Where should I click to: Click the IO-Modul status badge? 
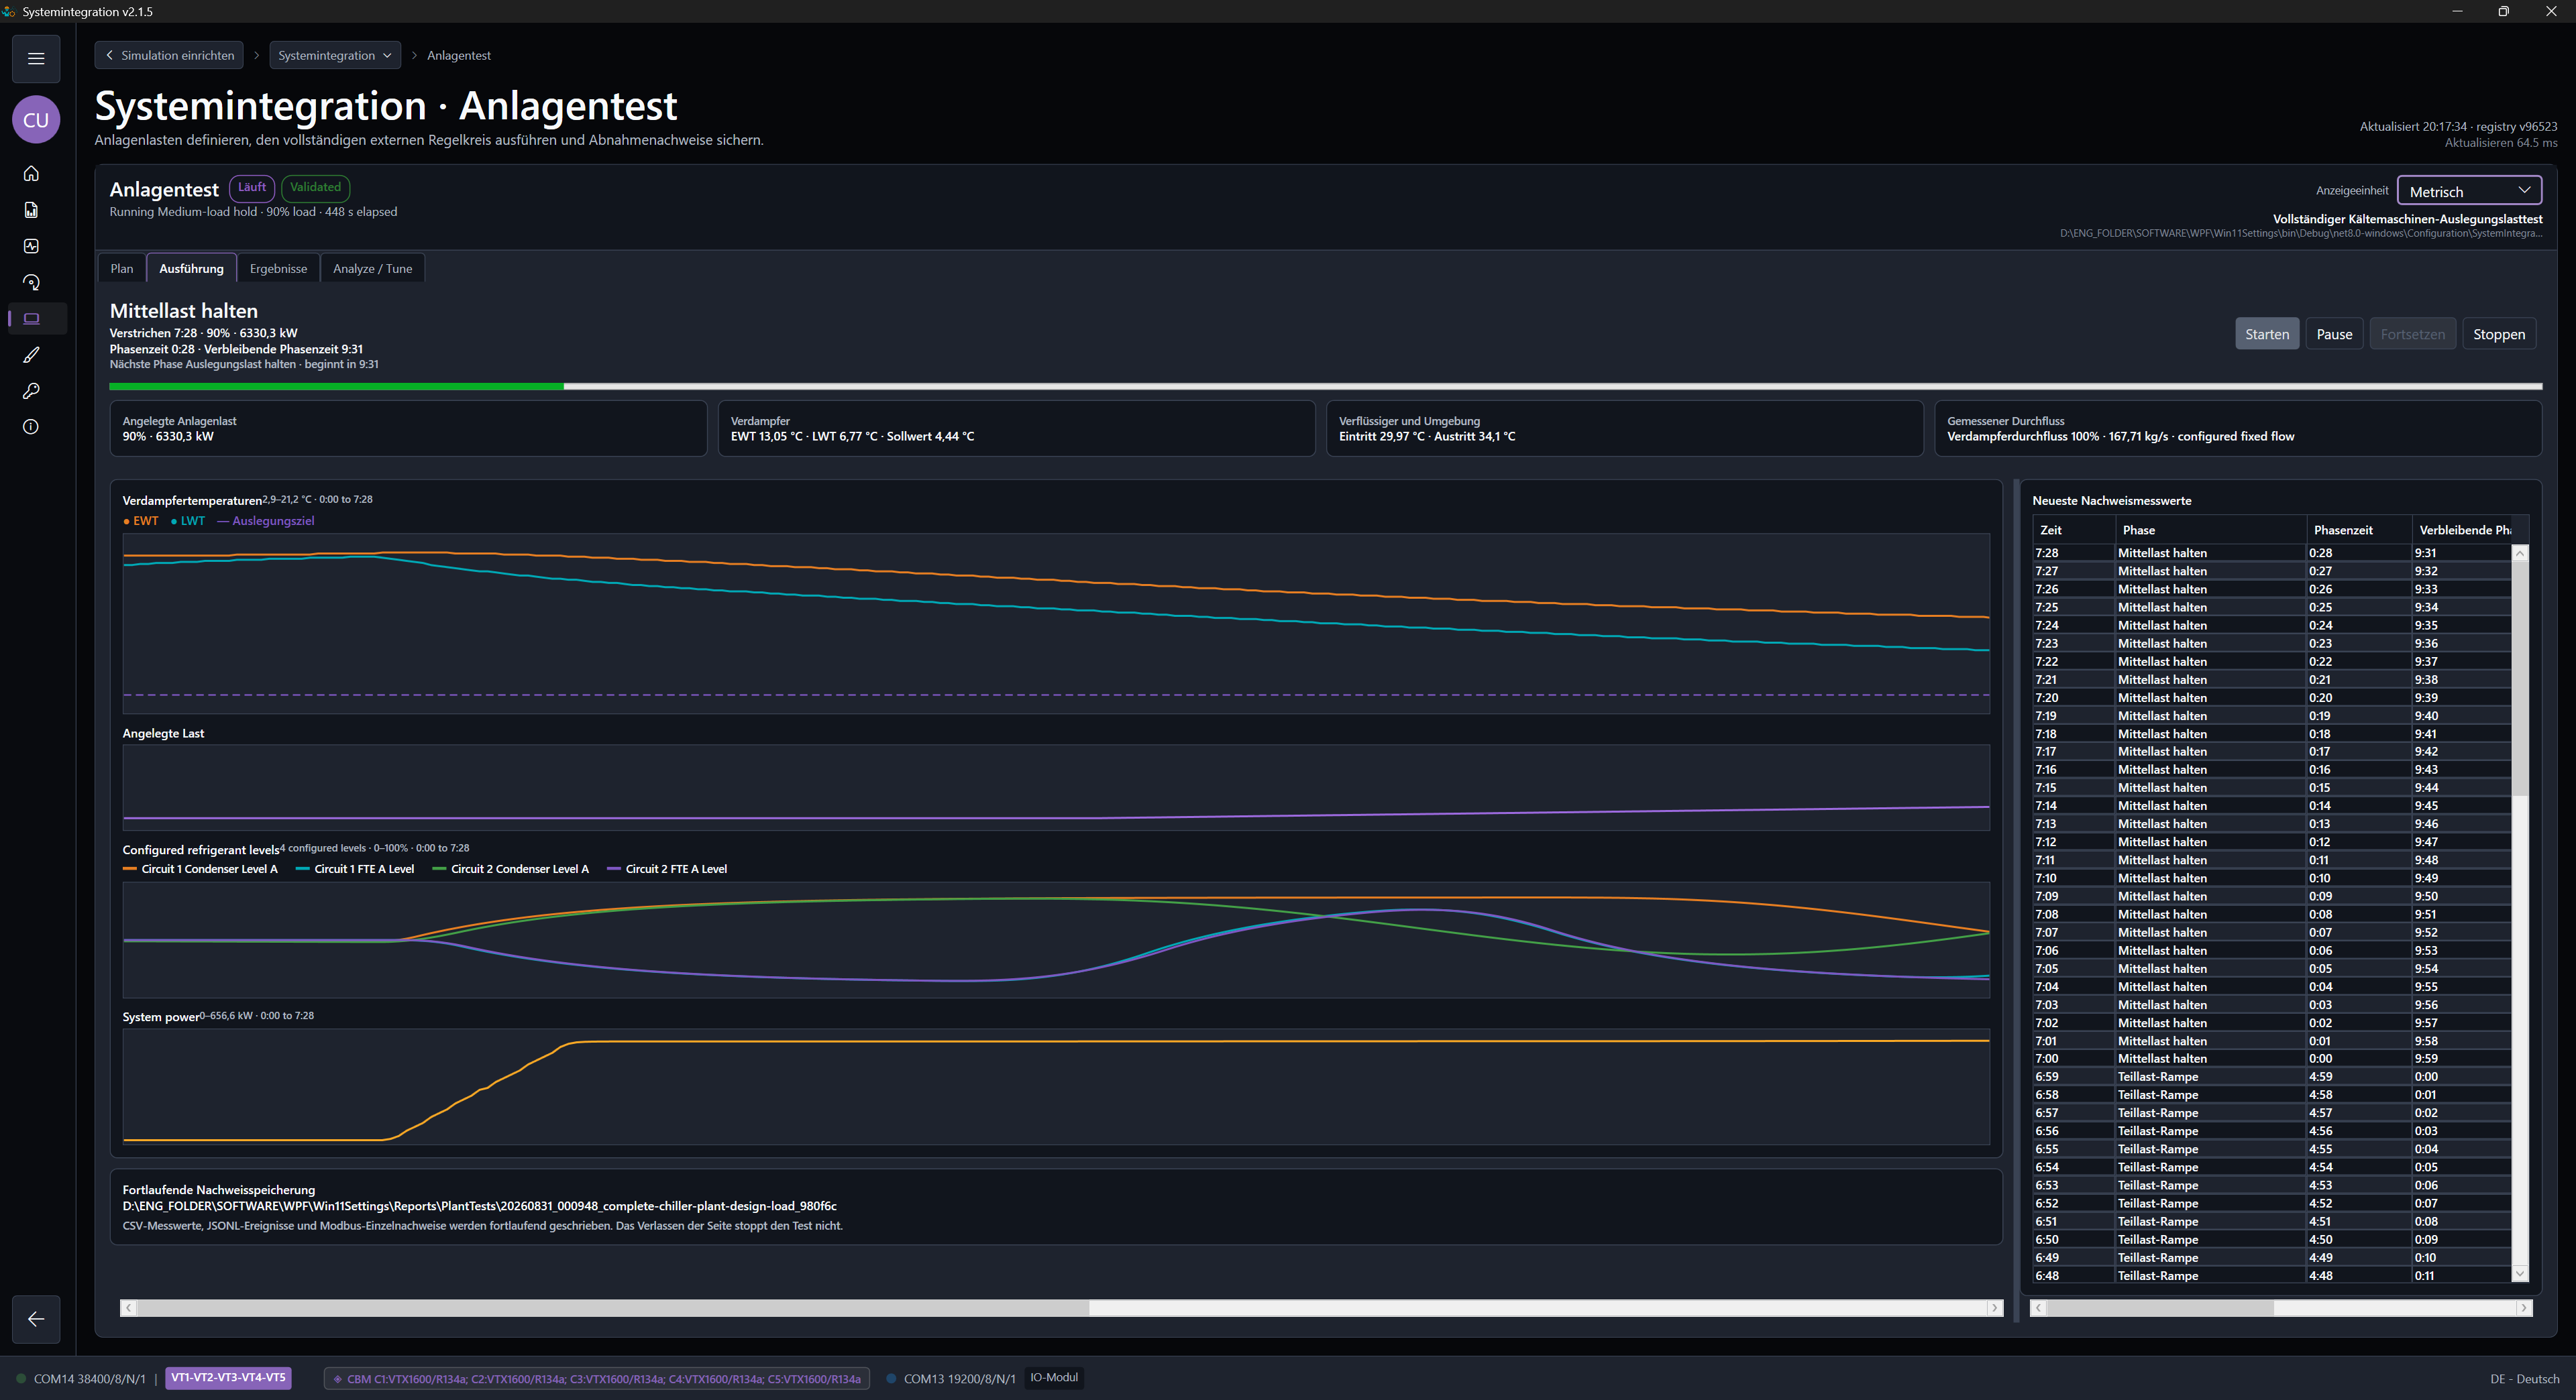[x=1054, y=1378]
